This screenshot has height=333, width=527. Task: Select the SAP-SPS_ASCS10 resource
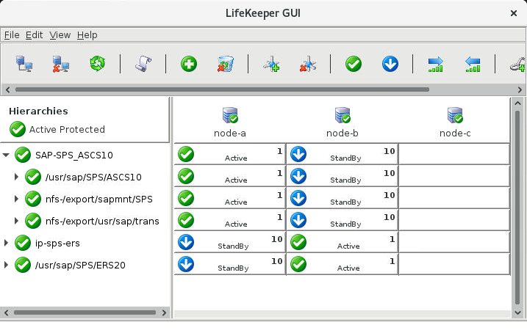pos(74,155)
